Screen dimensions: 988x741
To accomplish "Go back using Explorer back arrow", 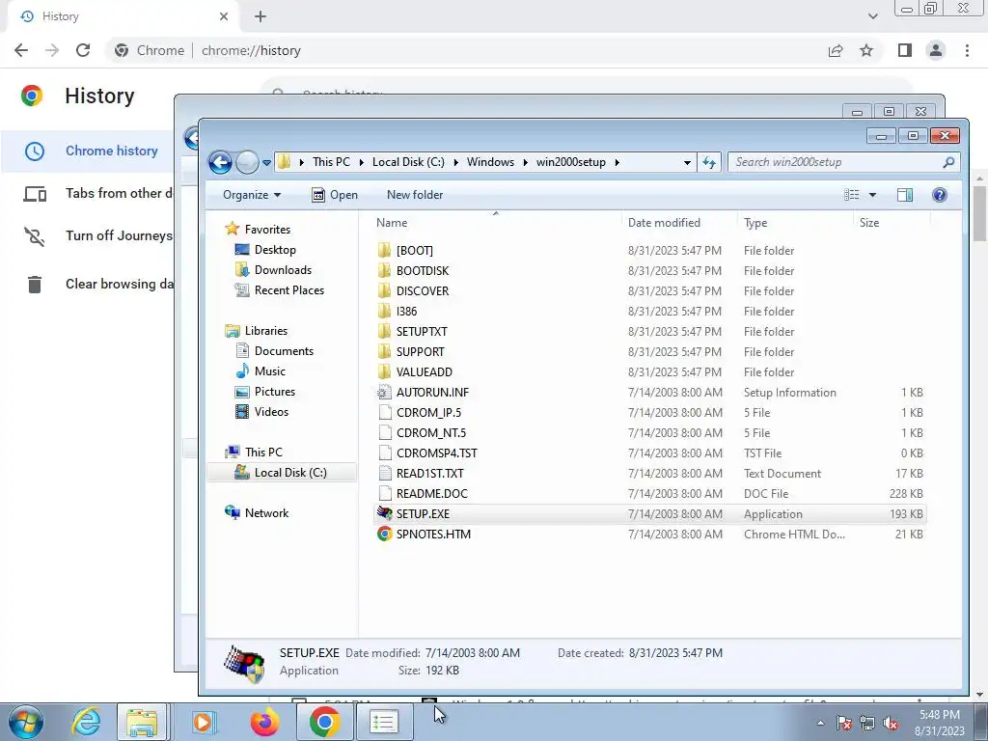I will coord(220,162).
